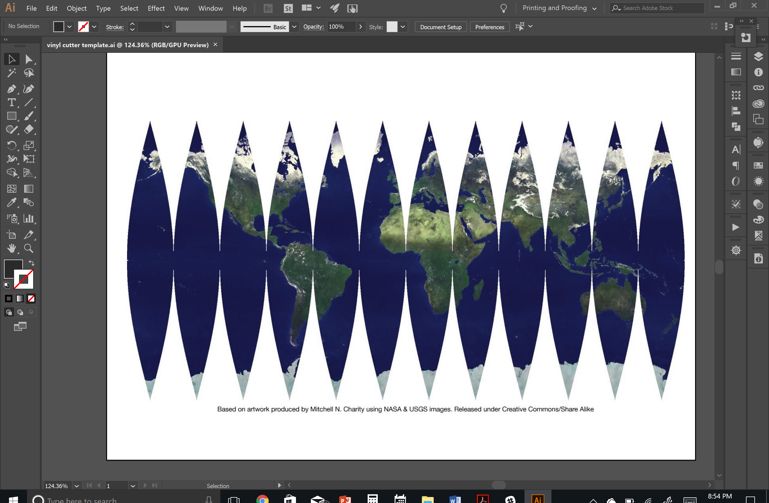Image resolution: width=769 pixels, height=503 pixels.
Task: Open the Select menu
Action: coord(129,8)
